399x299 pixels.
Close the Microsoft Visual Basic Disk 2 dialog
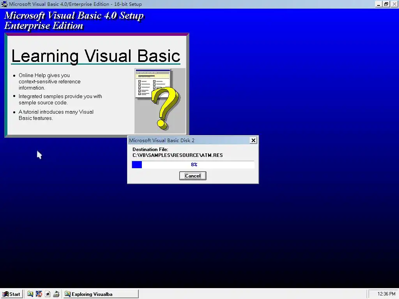[x=253, y=140]
